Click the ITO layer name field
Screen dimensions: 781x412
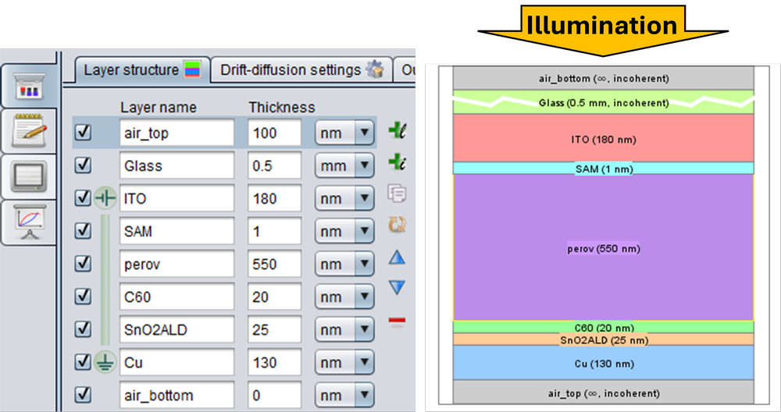point(177,198)
